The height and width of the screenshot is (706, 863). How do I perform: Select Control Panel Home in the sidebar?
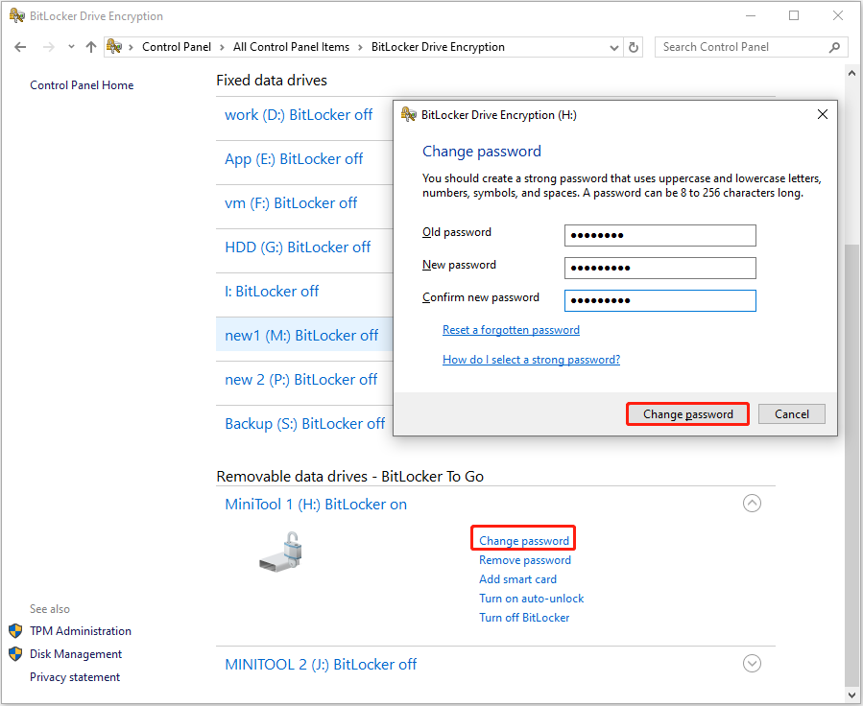tap(82, 84)
